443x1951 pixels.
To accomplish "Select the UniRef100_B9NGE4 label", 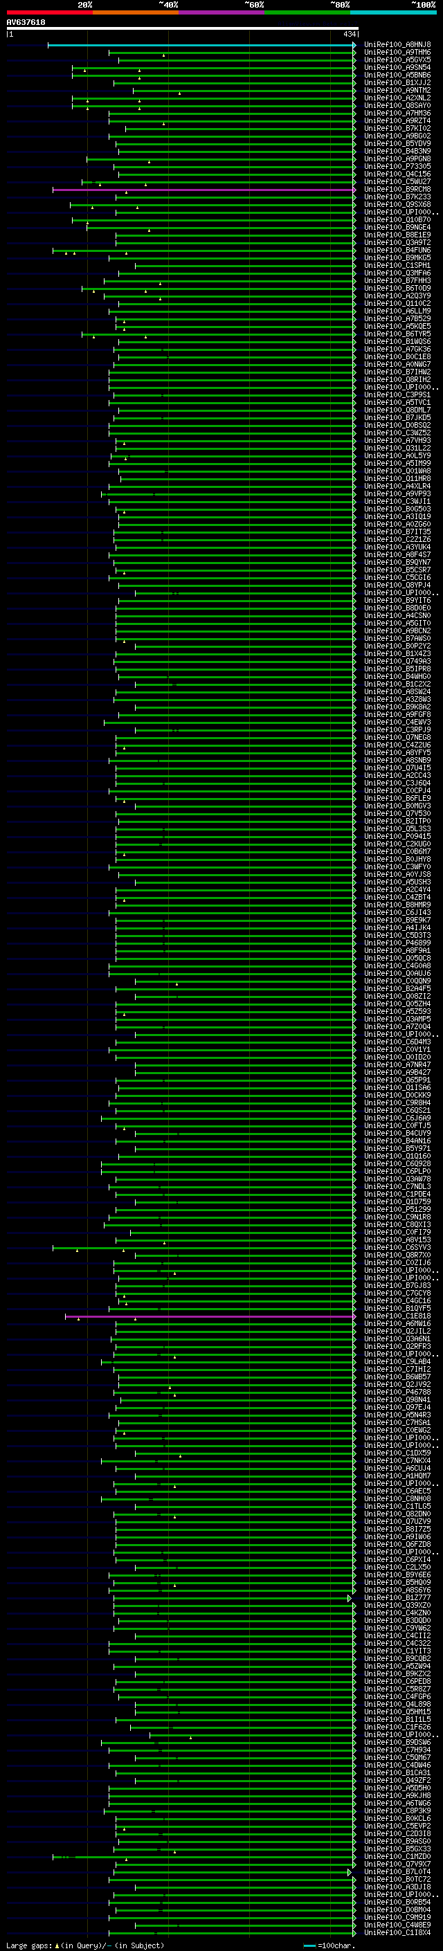I will pyautogui.click(x=397, y=228).
